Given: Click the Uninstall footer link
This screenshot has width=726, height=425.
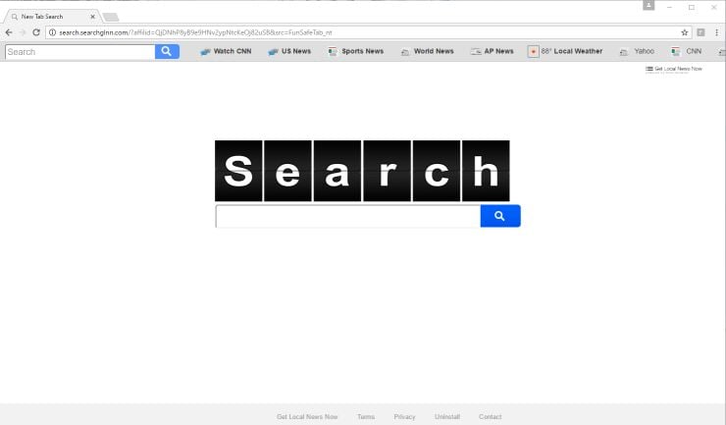Looking at the screenshot, I should coord(446,417).
